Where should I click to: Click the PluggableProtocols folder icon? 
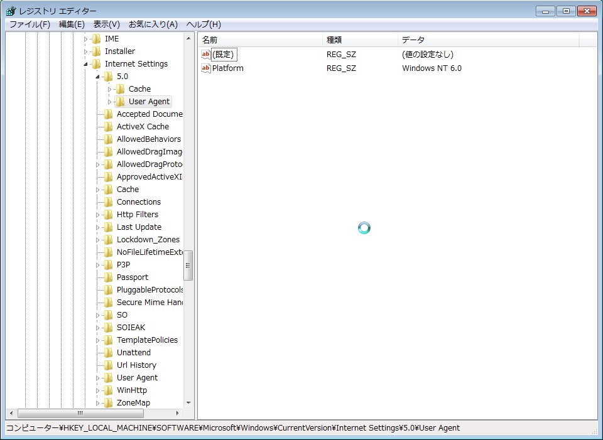point(108,290)
